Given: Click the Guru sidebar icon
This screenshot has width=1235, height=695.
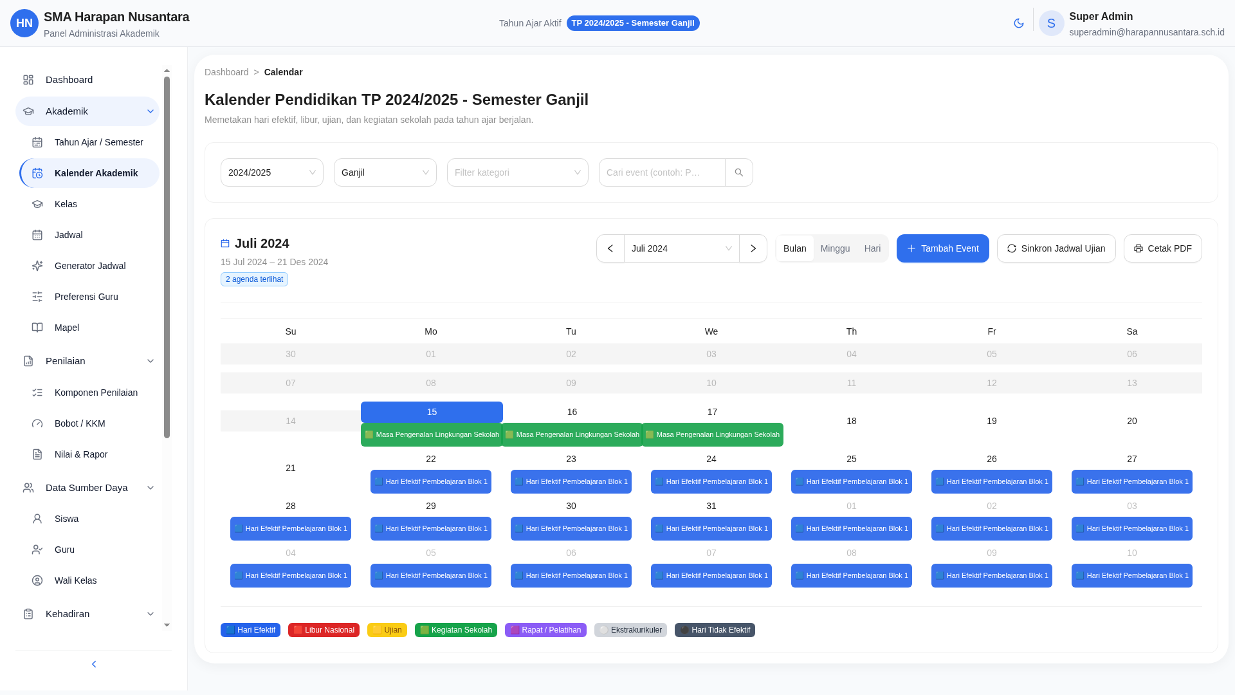Looking at the screenshot, I should point(38,549).
